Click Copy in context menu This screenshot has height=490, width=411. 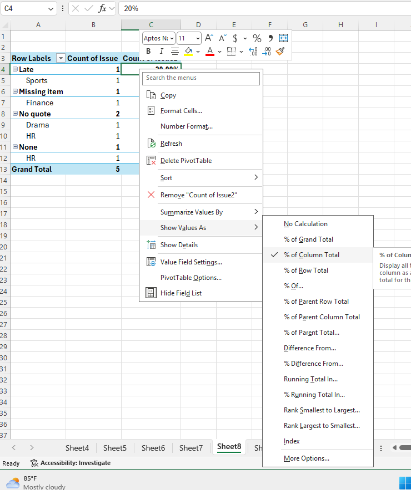click(201, 95)
